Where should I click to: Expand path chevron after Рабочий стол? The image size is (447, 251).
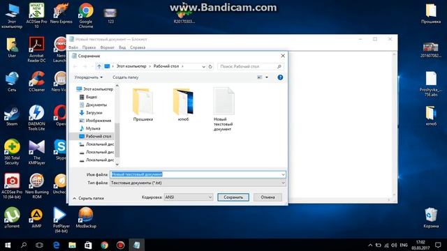(x=183, y=66)
